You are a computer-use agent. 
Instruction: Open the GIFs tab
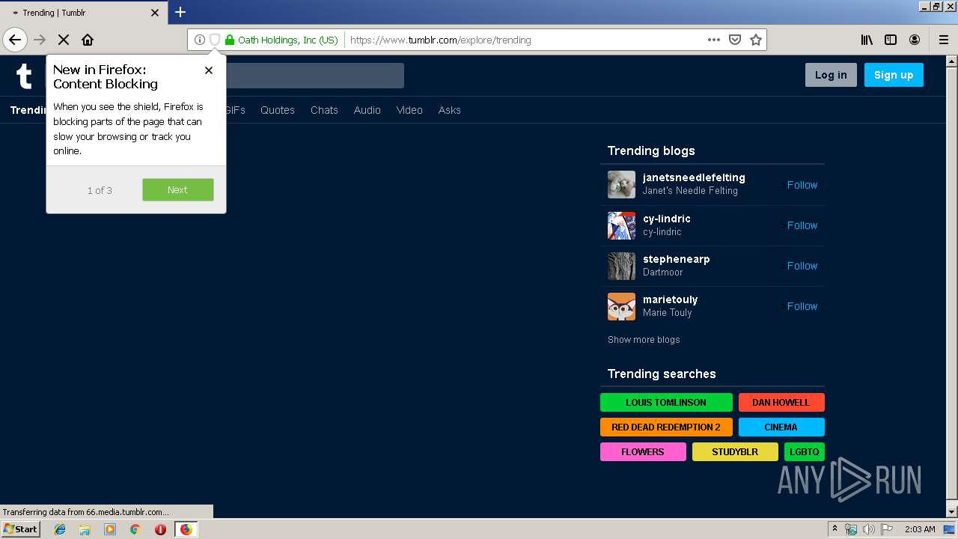coord(235,110)
